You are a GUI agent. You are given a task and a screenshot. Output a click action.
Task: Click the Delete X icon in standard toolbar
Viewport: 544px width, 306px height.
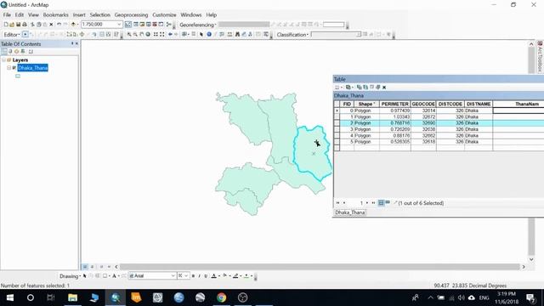51,25
